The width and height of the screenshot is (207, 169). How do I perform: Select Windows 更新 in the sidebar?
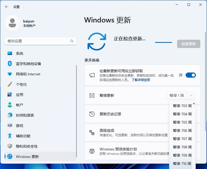click(40, 157)
